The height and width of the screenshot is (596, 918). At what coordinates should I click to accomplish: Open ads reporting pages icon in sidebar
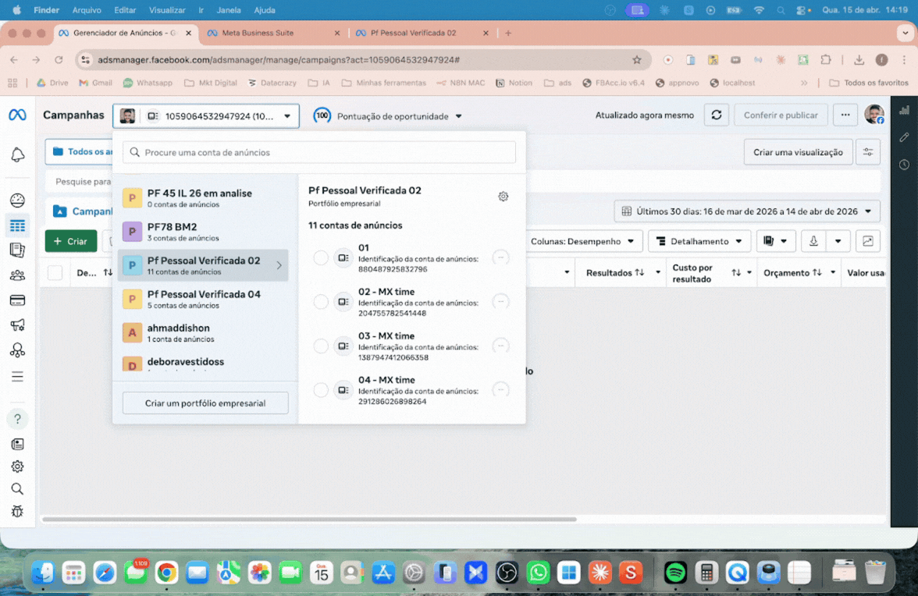[x=17, y=250]
